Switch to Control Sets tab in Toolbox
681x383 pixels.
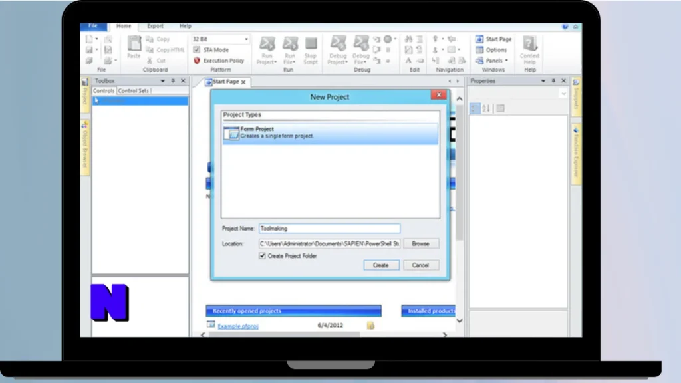pyautogui.click(x=133, y=90)
